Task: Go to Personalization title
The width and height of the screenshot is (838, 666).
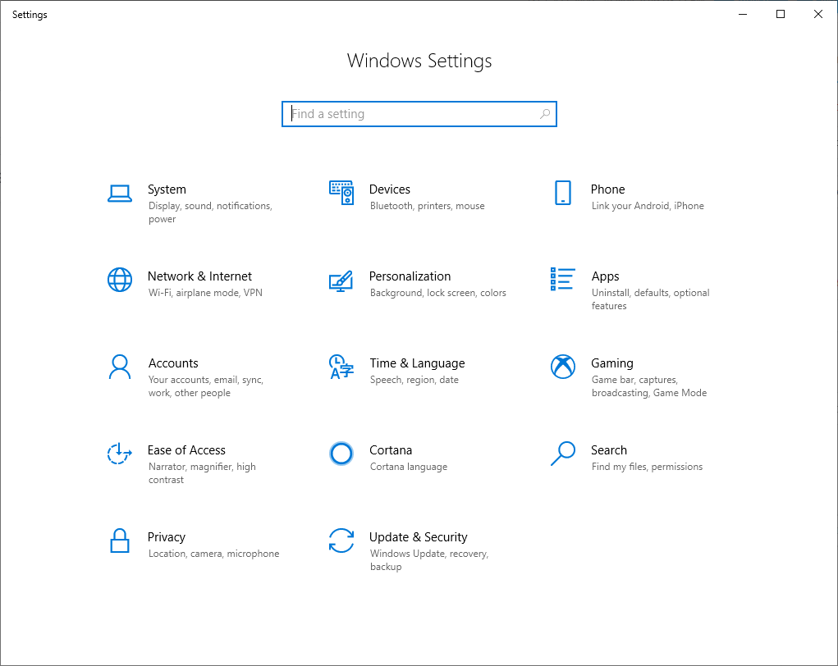Action: tap(410, 276)
